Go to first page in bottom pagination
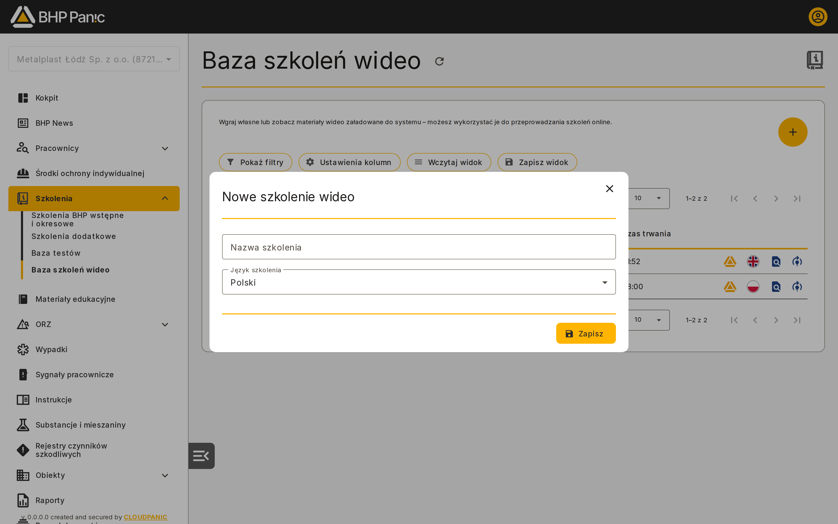This screenshot has width=838, height=524. [x=734, y=320]
